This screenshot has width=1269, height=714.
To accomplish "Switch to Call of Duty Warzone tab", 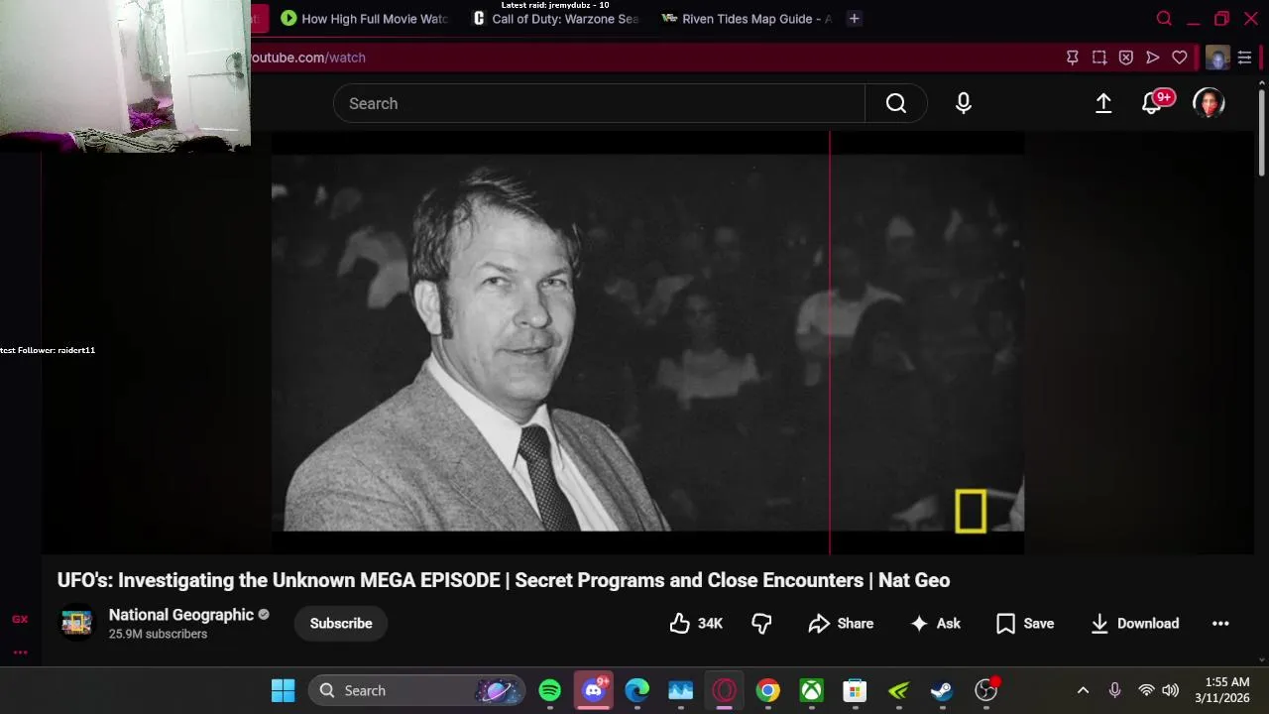I will click(x=555, y=19).
